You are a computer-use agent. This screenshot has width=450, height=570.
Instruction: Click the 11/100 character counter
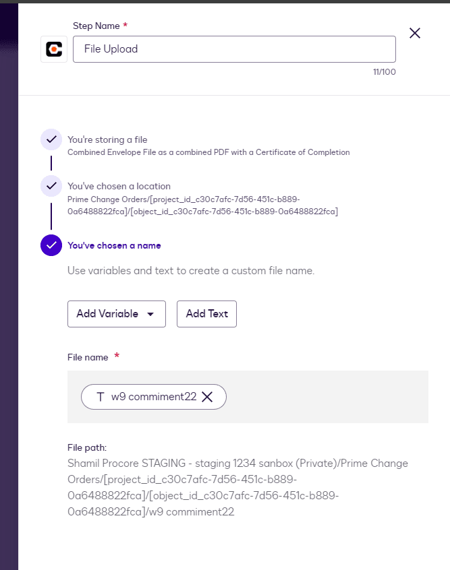click(384, 72)
